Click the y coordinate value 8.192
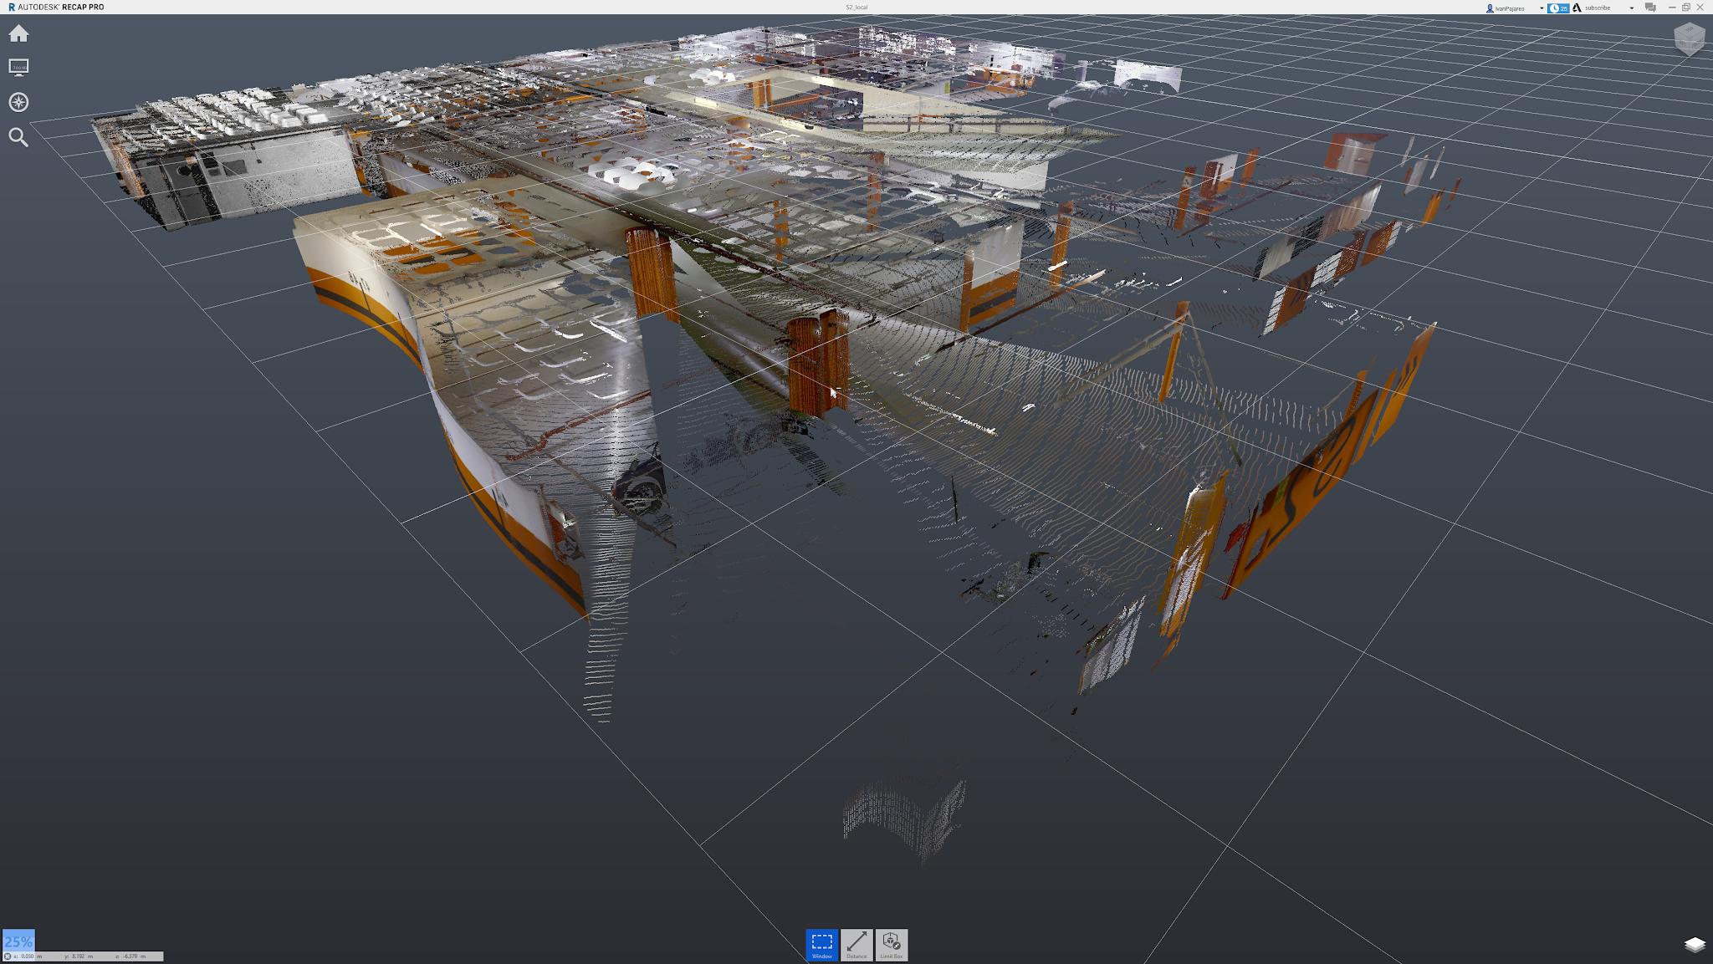1713x964 pixels. tap(79, 956)
